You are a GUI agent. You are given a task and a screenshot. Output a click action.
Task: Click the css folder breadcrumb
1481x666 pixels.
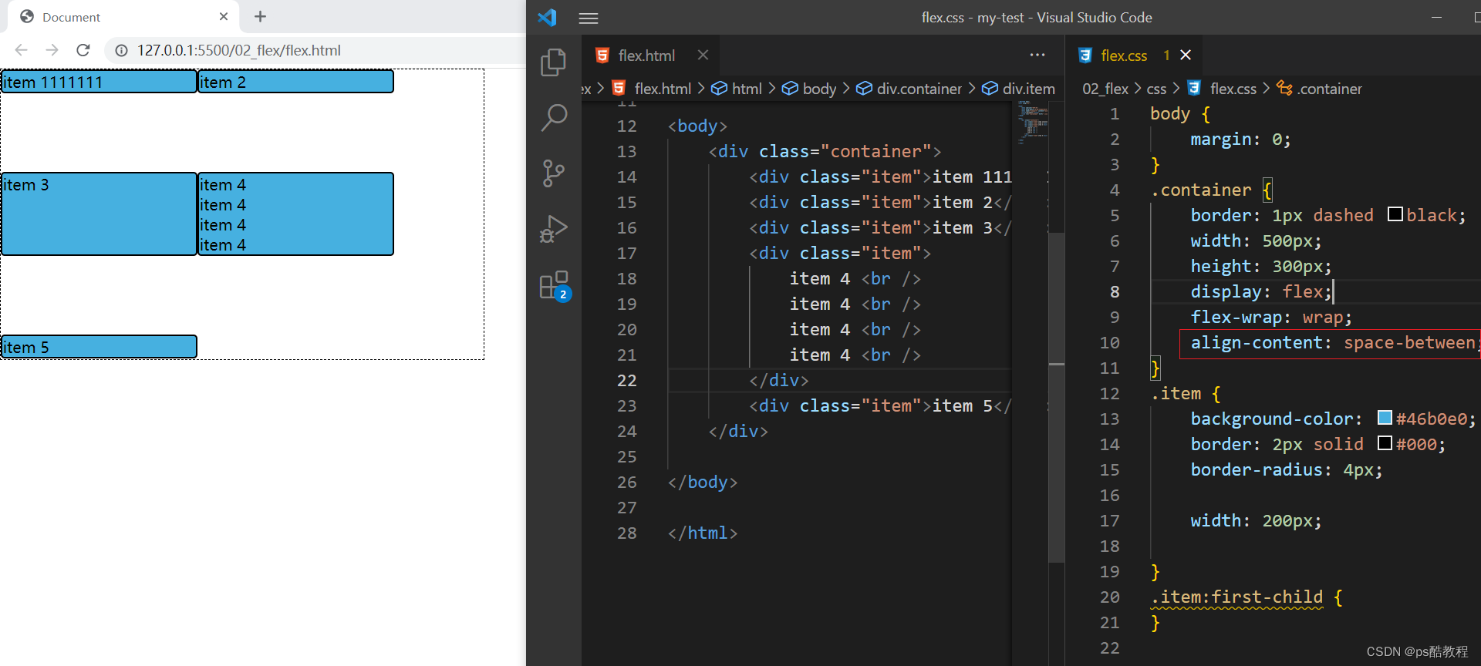(x=1156, y=89)
